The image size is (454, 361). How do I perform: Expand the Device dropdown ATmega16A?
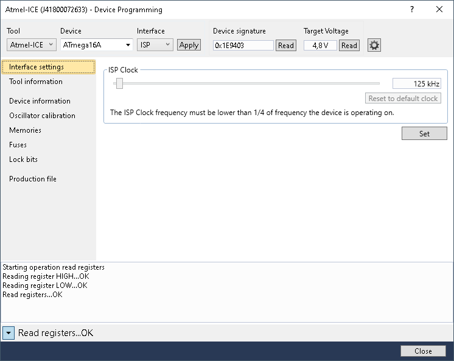[97, 45]
